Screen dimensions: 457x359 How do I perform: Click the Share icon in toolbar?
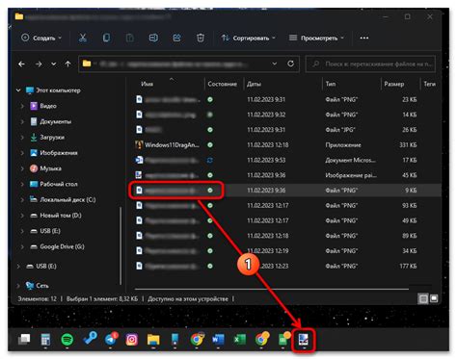(x=177, y=38)
